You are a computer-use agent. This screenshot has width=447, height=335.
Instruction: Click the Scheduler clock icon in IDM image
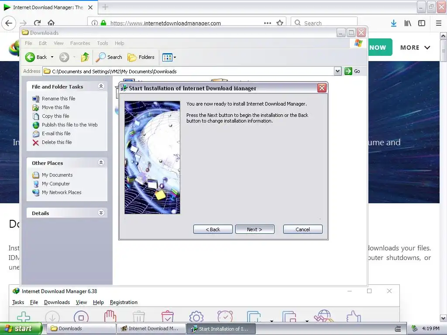(x=225, y=317)
